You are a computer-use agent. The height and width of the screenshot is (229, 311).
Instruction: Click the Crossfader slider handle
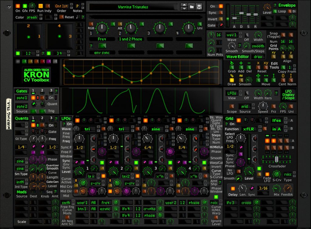277,159
